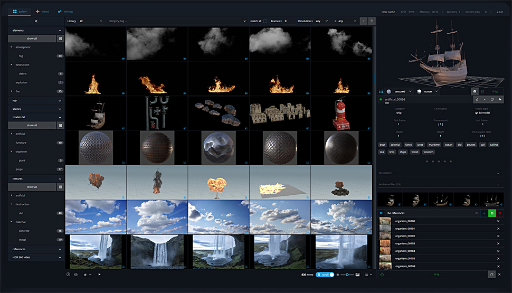Click plus icon to add collection
Image resolution: width=512 pixels, height=293 pixels.
click(483, 213)
